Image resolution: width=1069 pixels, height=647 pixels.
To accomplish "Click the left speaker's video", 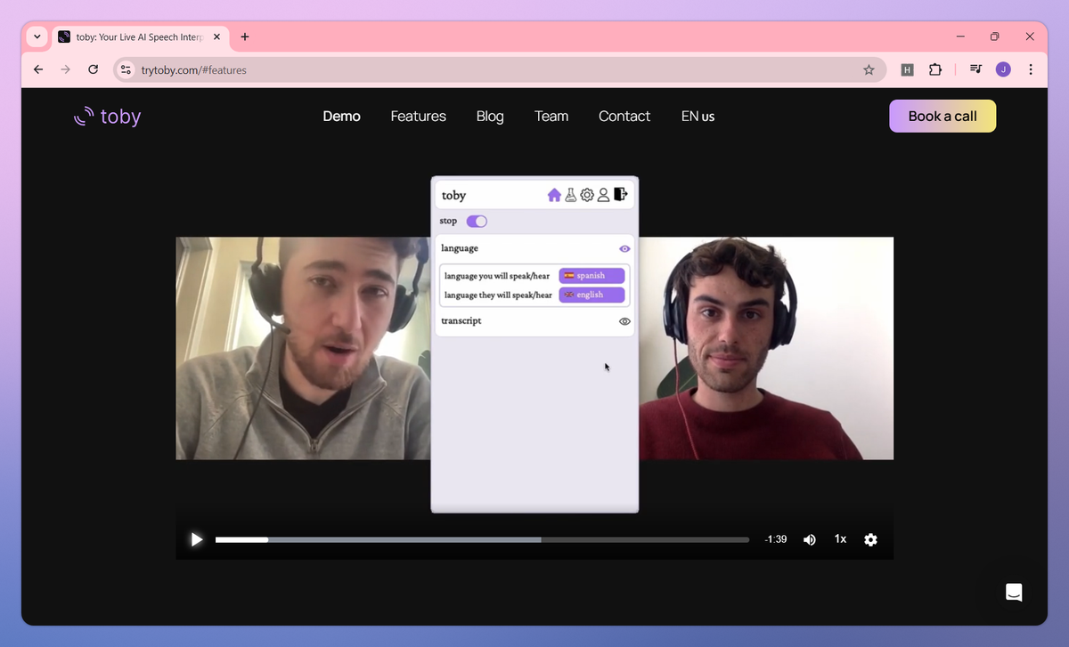I will (303, 348).
